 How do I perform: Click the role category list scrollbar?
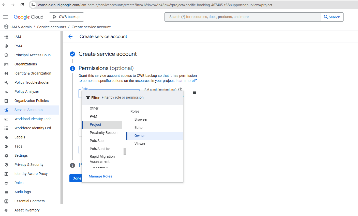click(125, 151)
